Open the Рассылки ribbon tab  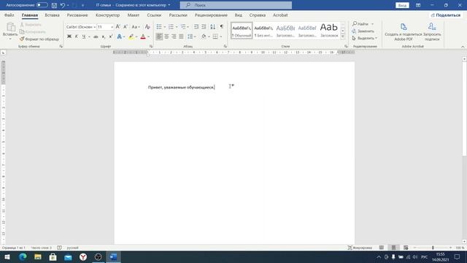pyautogui.click(x=178, y=15)
